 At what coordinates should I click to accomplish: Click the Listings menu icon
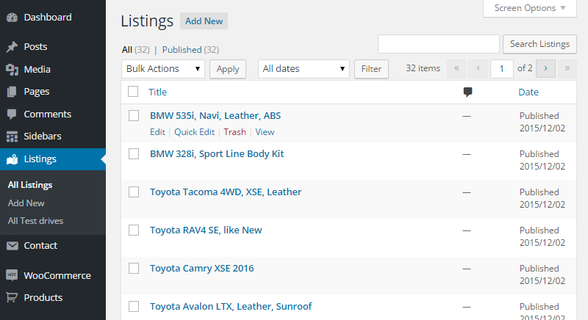click(x=12, y=159)
